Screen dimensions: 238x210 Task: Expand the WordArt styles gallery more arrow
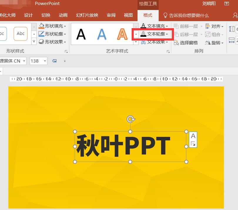(x=136, y=42)
